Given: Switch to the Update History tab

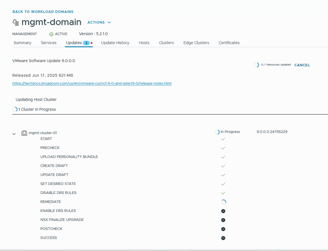Looking at the screenshot, I should coord(115,43).
